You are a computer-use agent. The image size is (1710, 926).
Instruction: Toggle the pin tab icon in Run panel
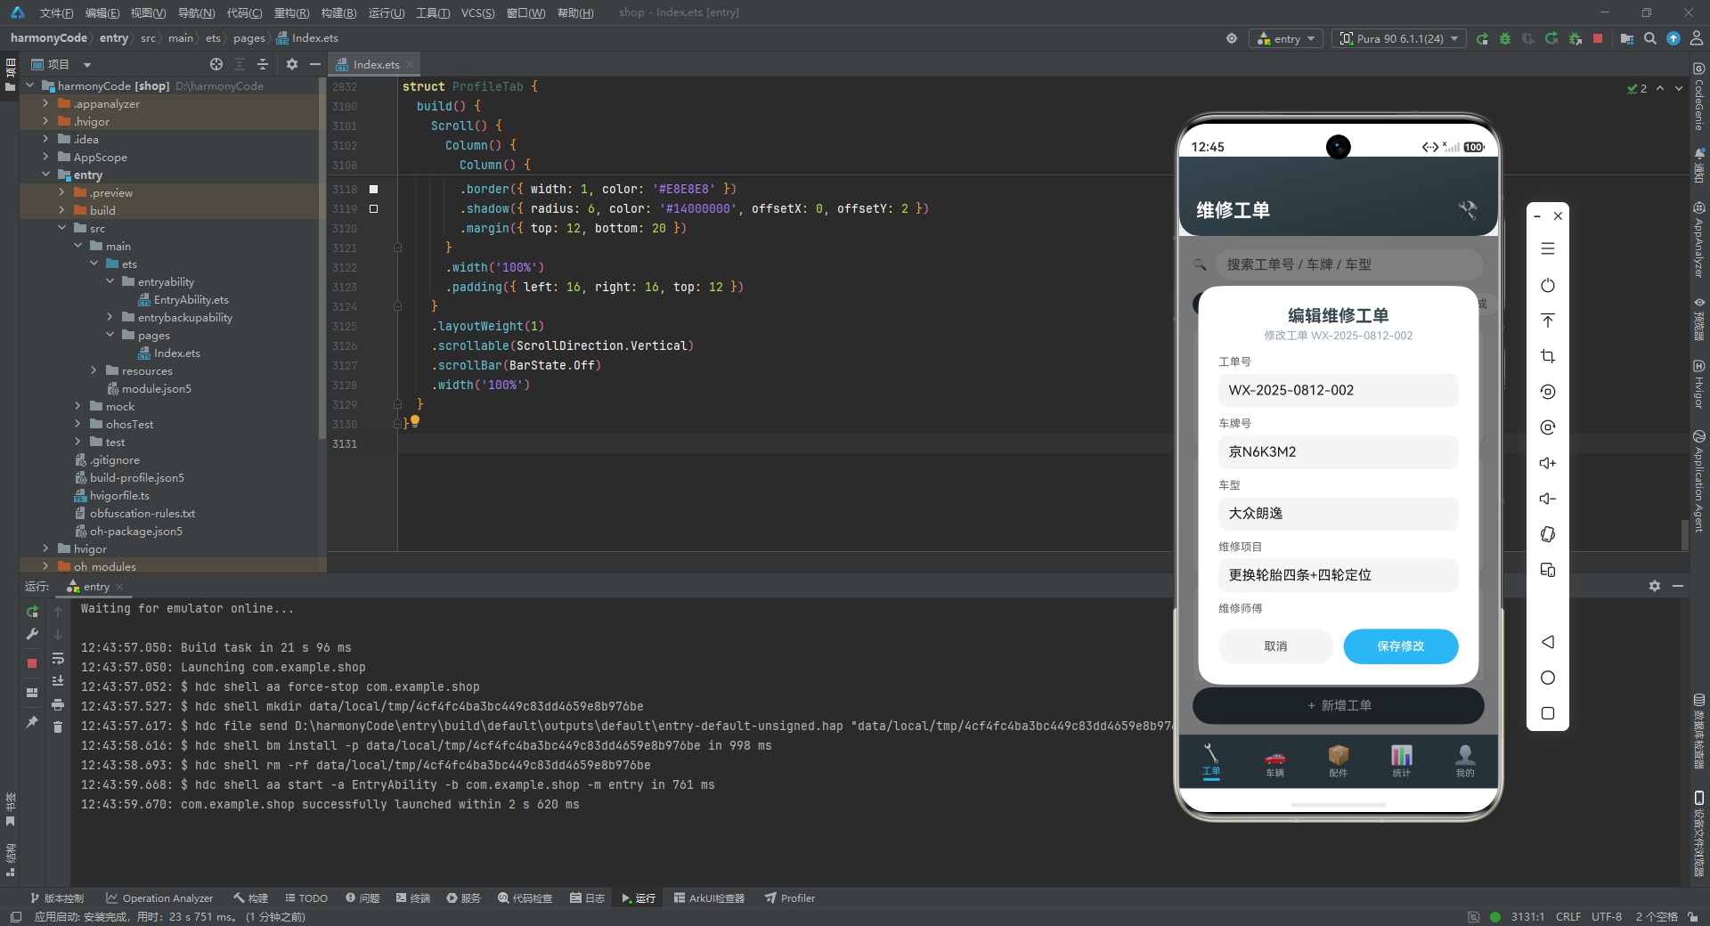(32, 722)
